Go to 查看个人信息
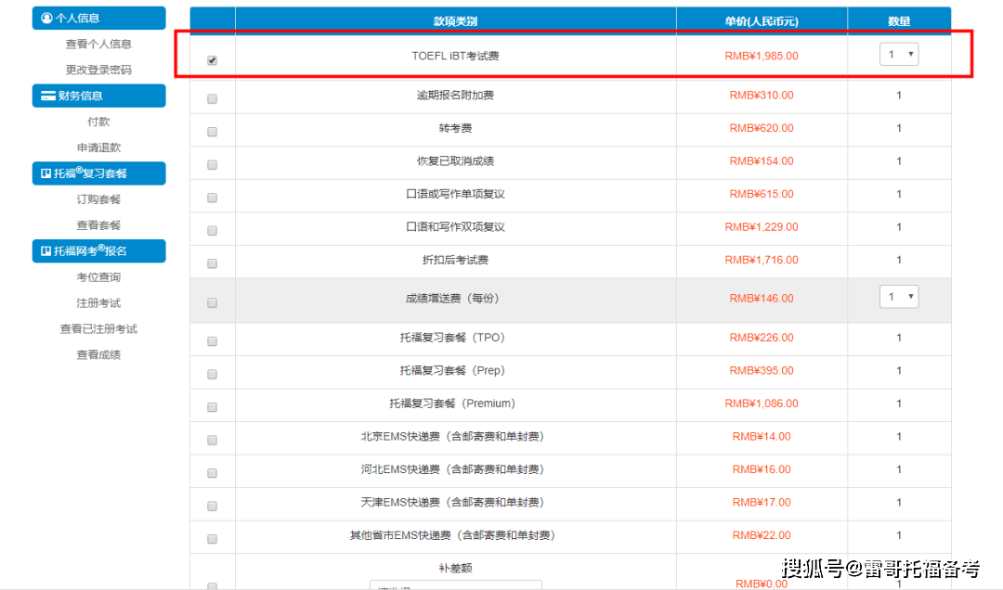This screenshot has width=1003, height=590. 98,45
